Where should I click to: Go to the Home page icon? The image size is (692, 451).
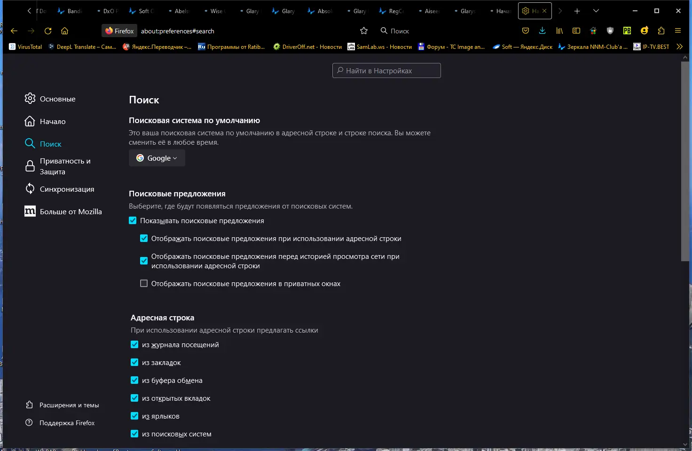tap(65, 31)
